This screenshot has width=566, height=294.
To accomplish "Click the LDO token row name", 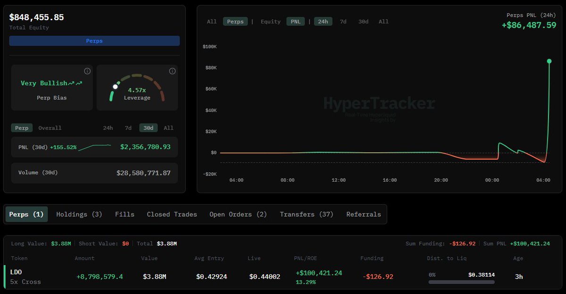I will [16, 272].
